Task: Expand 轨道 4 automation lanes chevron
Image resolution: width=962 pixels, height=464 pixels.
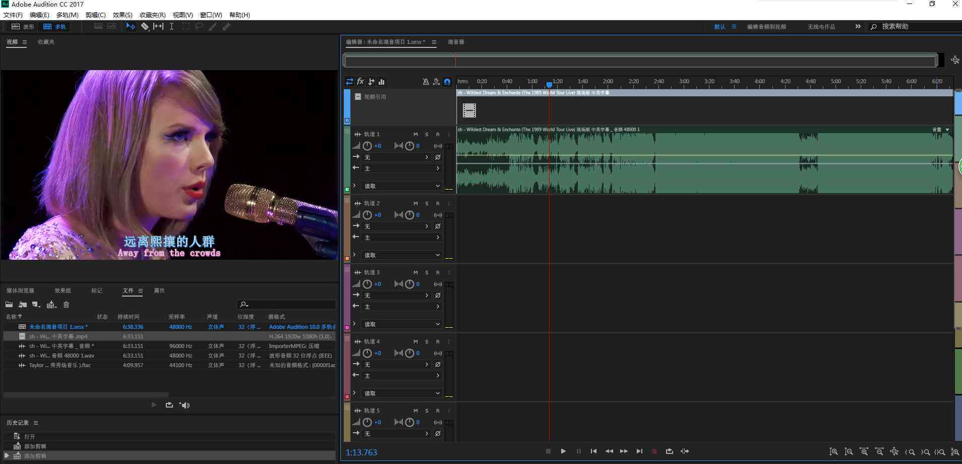Action: coord(354,393)
